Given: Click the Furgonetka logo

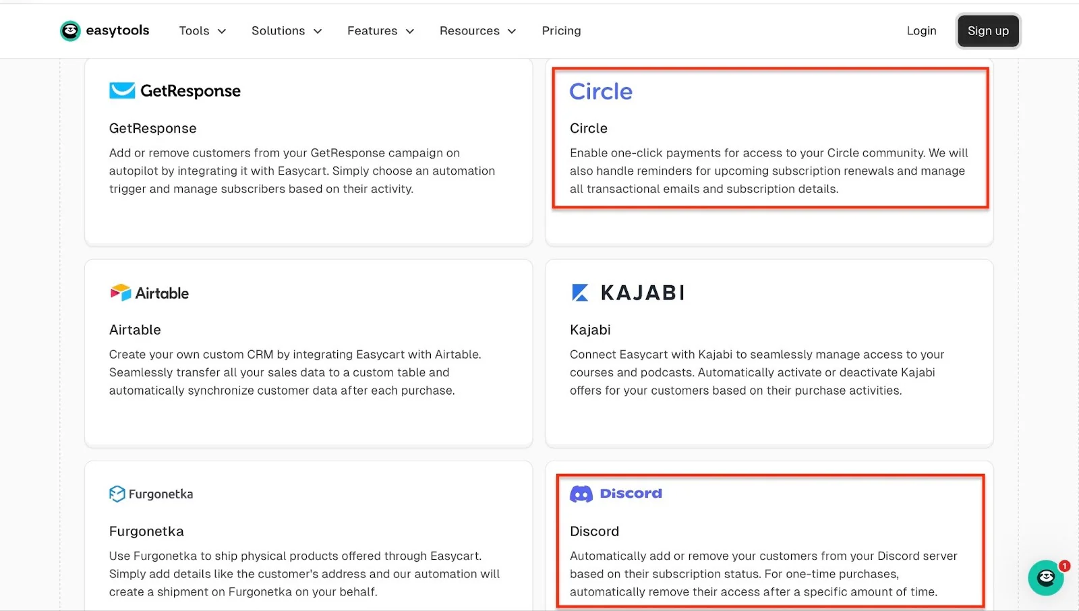Looking at the screenshot, I should pyautogui.click(x=151, y=494).
